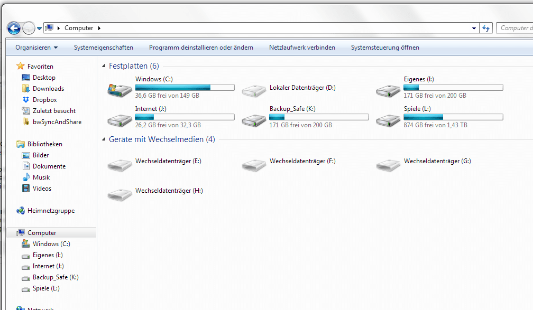Select the Internet (J:) drive icon
This screenshot has width=533, height=310.
pyautogui.click(x=120, y=120)
